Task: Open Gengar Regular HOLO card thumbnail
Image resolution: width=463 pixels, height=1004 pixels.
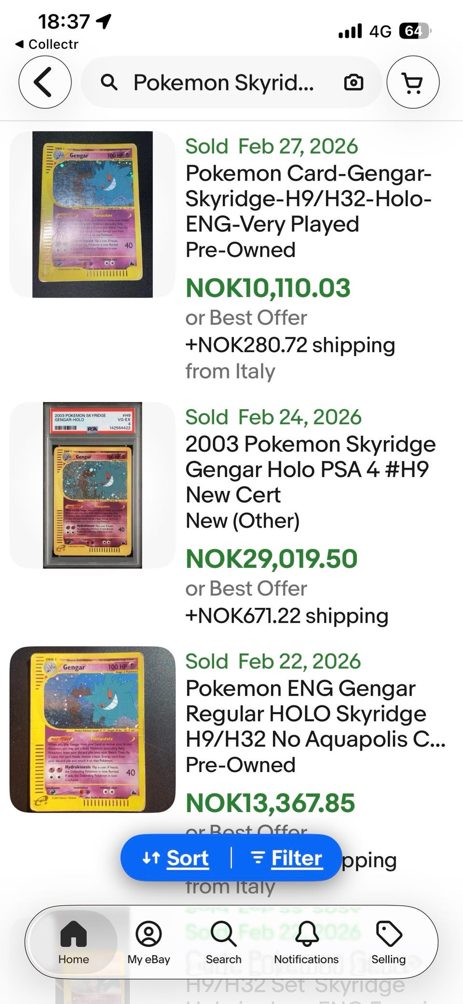Action: tap(93, 730)
